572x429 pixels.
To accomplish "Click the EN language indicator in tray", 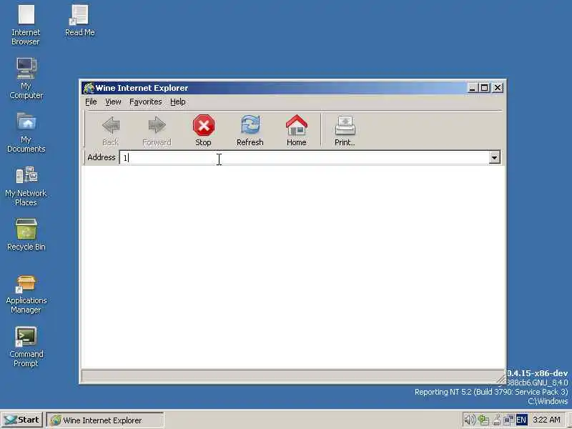I will (x=522, y=420).
